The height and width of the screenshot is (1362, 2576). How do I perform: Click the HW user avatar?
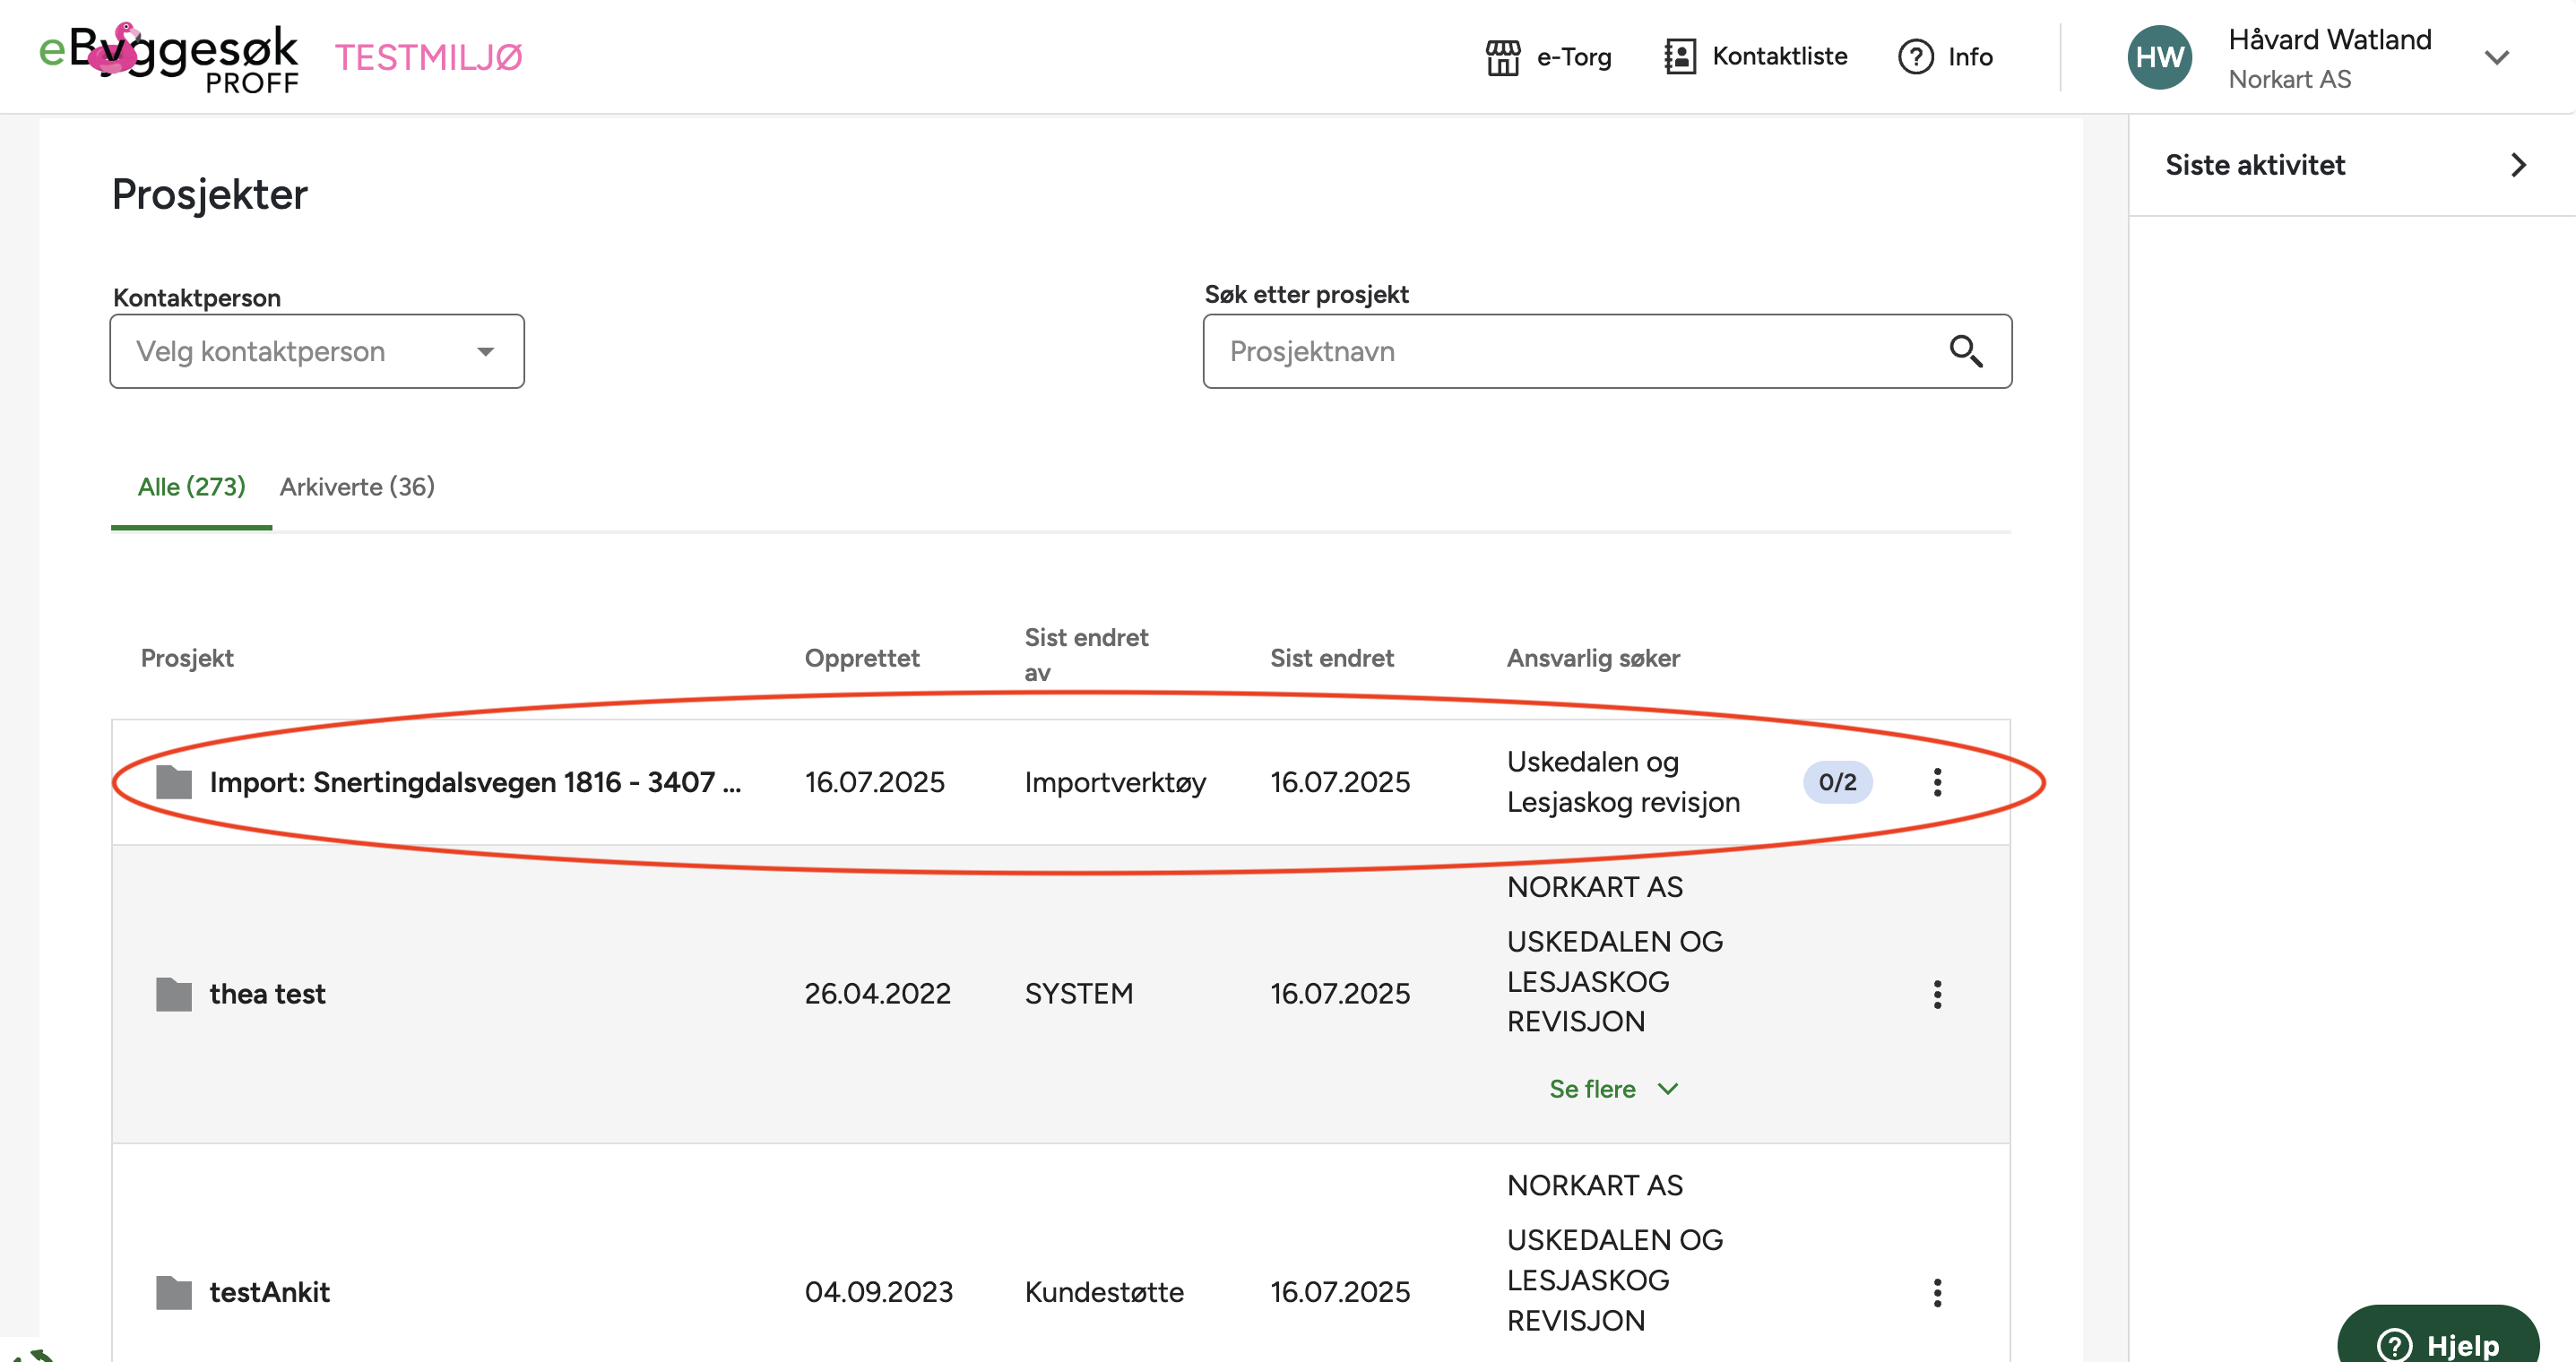coord(2159,57)
